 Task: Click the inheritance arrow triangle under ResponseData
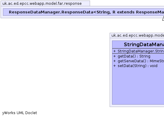(x=163, y=18)
